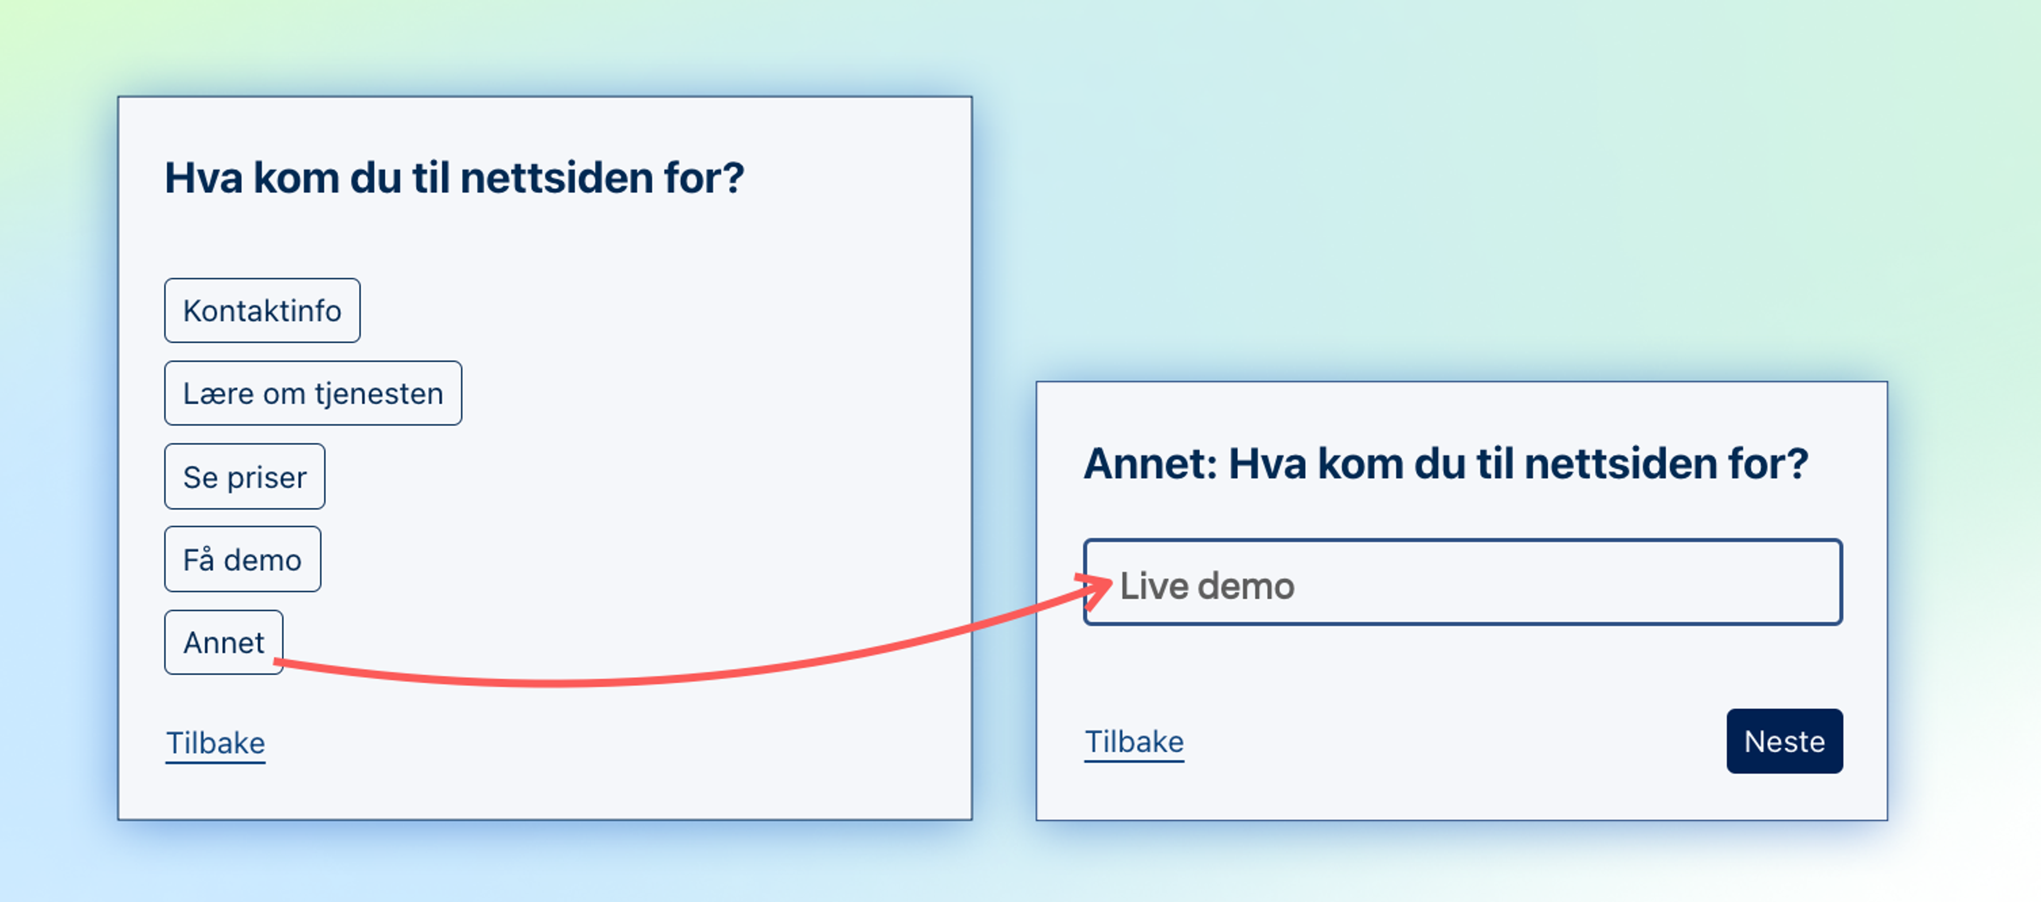Mark Kontaktinfo as the reason for visiting
This screenshot has height=902, width=2041.
[x=262, y=310]
